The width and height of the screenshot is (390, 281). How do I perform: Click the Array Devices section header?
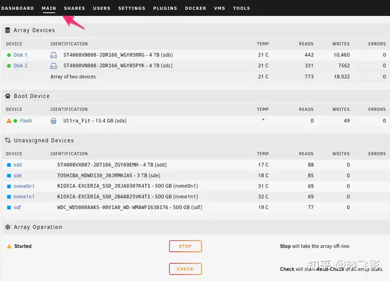(34, 30)
